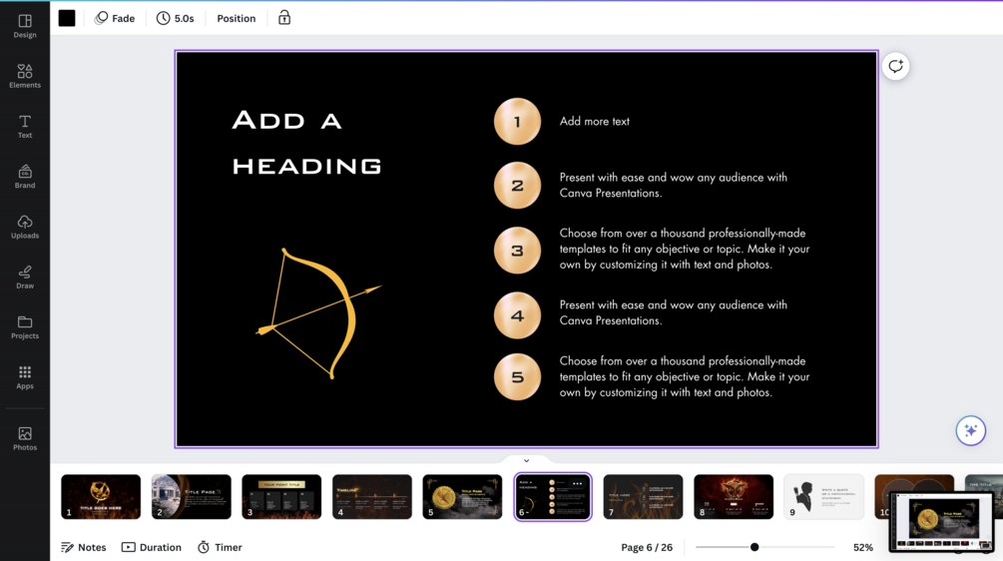Select page 2 thumbnail

click(x=192, y=496)
